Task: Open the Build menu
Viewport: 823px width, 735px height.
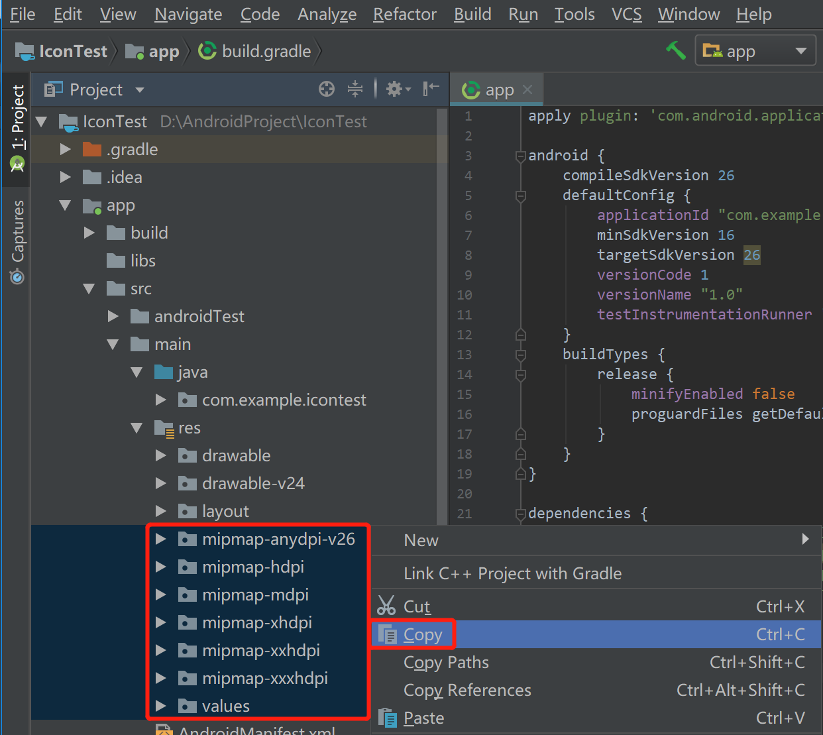Action: pyautogui.click(x=472, y=14)
